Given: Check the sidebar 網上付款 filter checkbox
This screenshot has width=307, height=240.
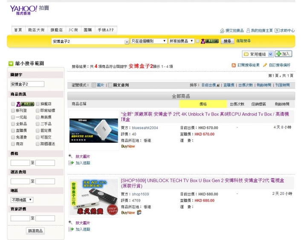Looking at the screenshot, I should 13,104.
